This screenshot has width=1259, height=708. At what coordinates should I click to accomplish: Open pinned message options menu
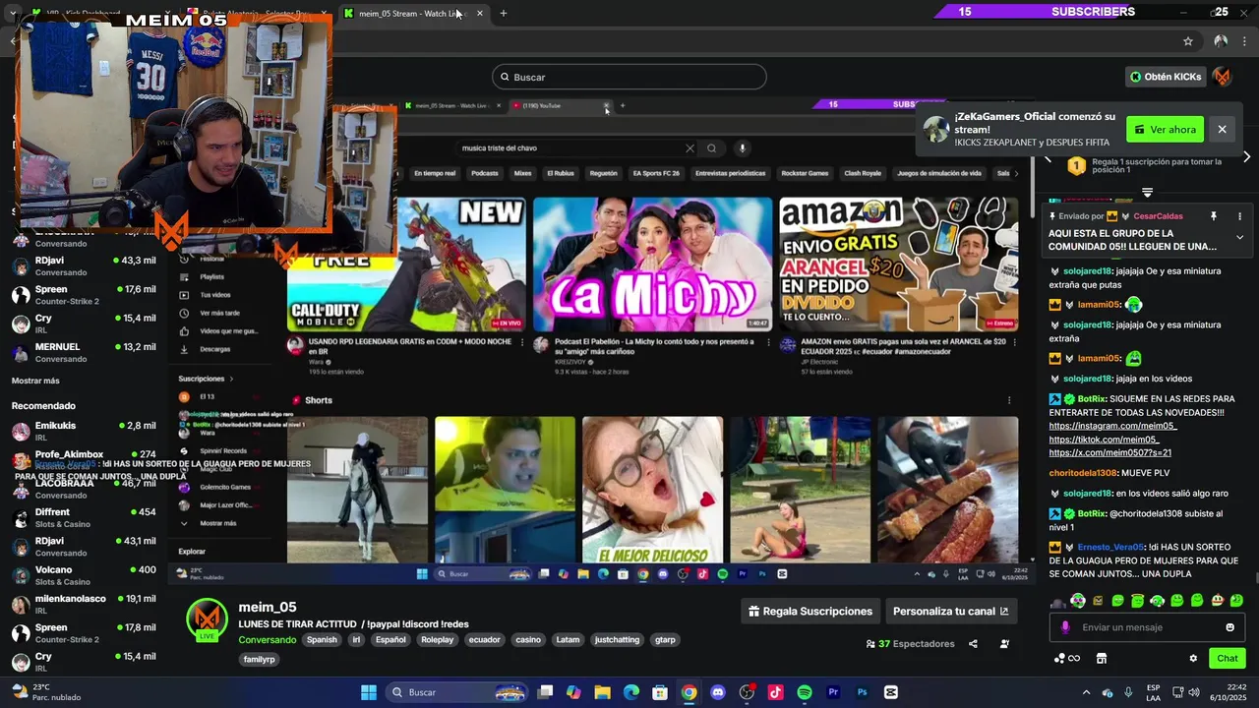(x=1239, y=216)
